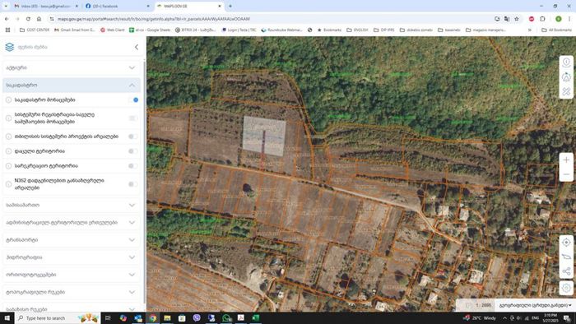
Task: Click the info icon atop the map toolbar
Action: (x=566, y=62)
